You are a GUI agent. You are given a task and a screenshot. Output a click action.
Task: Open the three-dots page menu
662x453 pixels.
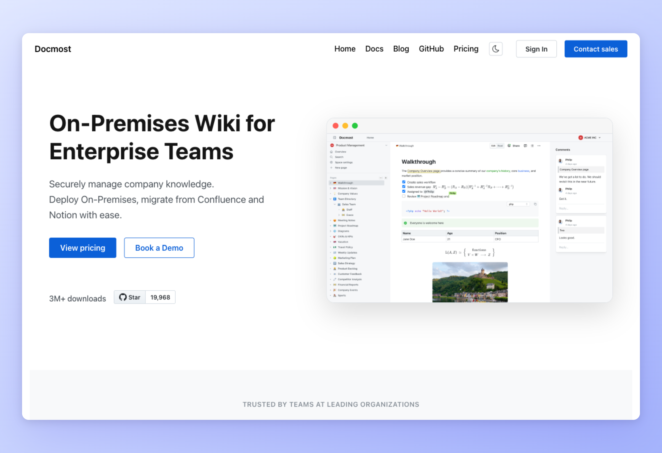pyautogui.click(x=539, y=146)
